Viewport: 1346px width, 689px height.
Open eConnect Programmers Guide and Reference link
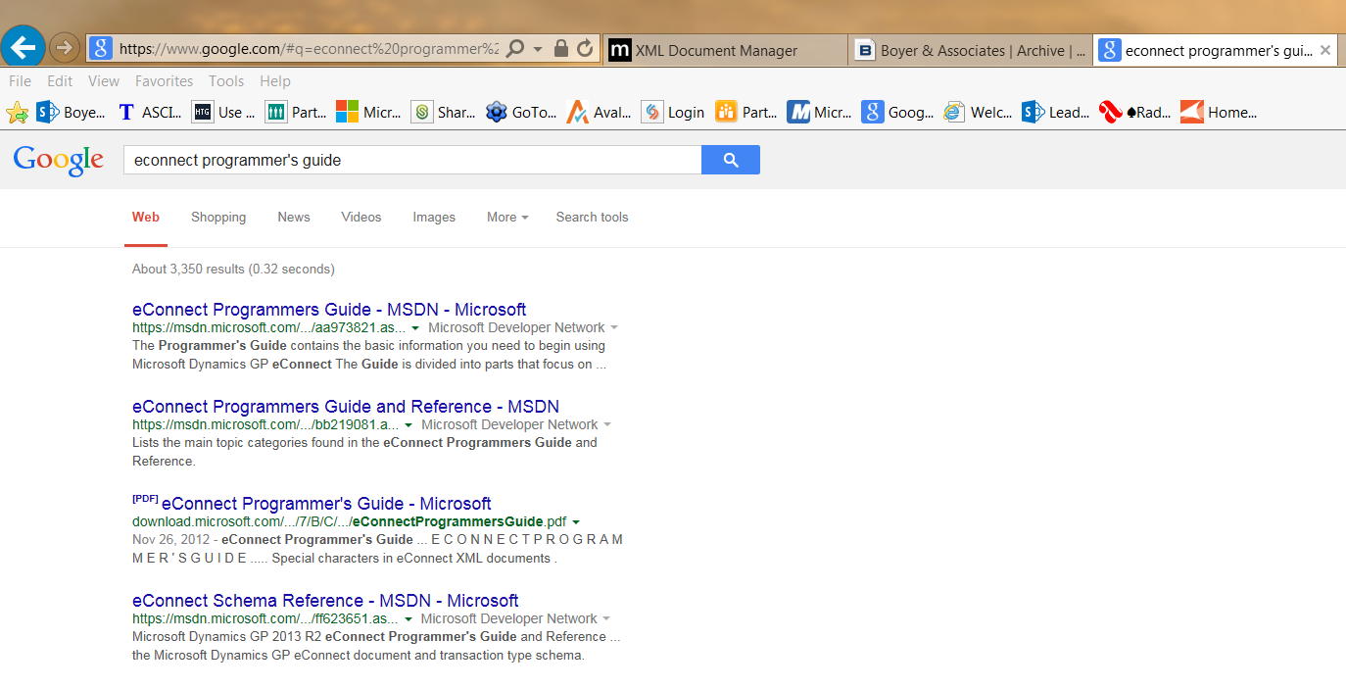tap(346, 407)
